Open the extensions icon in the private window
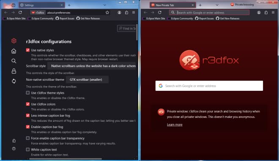This screenshot has width=279, height=161. click(x=266, y=12)
